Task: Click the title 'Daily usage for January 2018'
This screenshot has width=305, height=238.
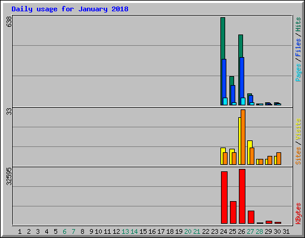Action: (70, 9)
